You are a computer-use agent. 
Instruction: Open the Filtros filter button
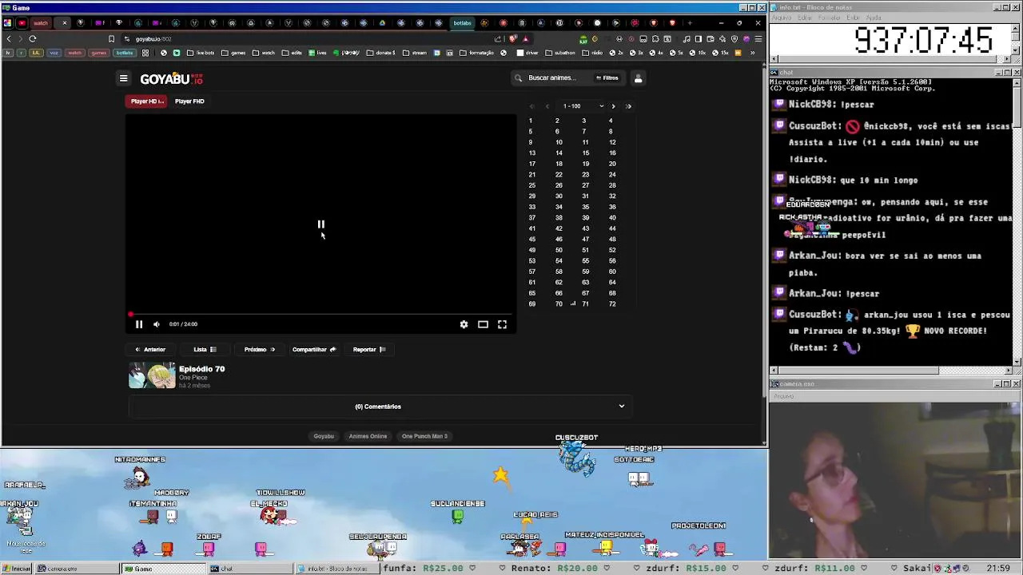pyautogui.click(x=607, y=78)
